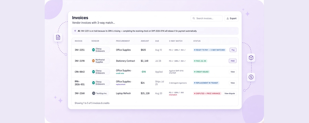Click the Search invoices field
The height and width of the screenshot is (123, 309).
click(206, 18)
